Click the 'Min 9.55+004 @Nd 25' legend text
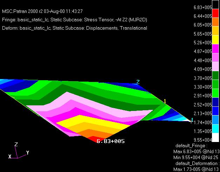220x172 pixels. [197, 157]
